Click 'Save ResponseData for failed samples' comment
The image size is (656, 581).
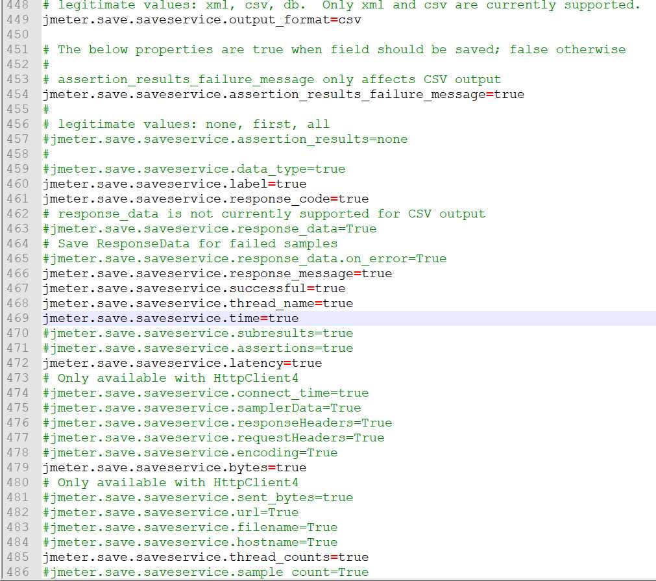coord(190,243)
